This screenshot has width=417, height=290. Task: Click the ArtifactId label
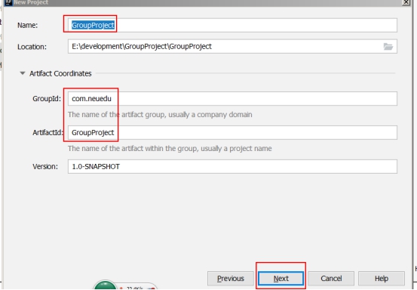coord(48,133)
